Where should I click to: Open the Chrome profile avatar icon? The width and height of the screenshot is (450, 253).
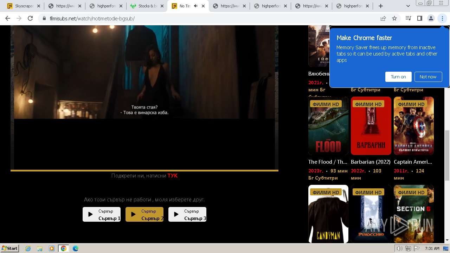click(431, 18)
